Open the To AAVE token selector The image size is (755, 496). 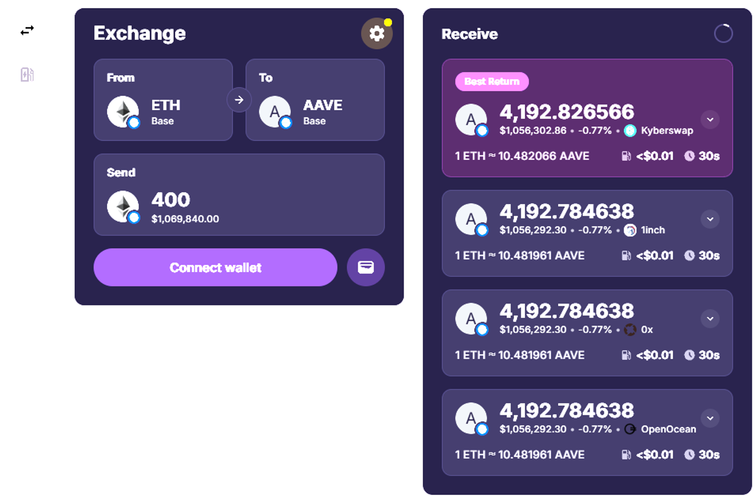coord(315,100)
